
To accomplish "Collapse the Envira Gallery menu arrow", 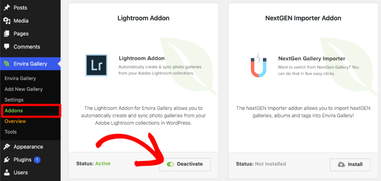I will point(59,64).
